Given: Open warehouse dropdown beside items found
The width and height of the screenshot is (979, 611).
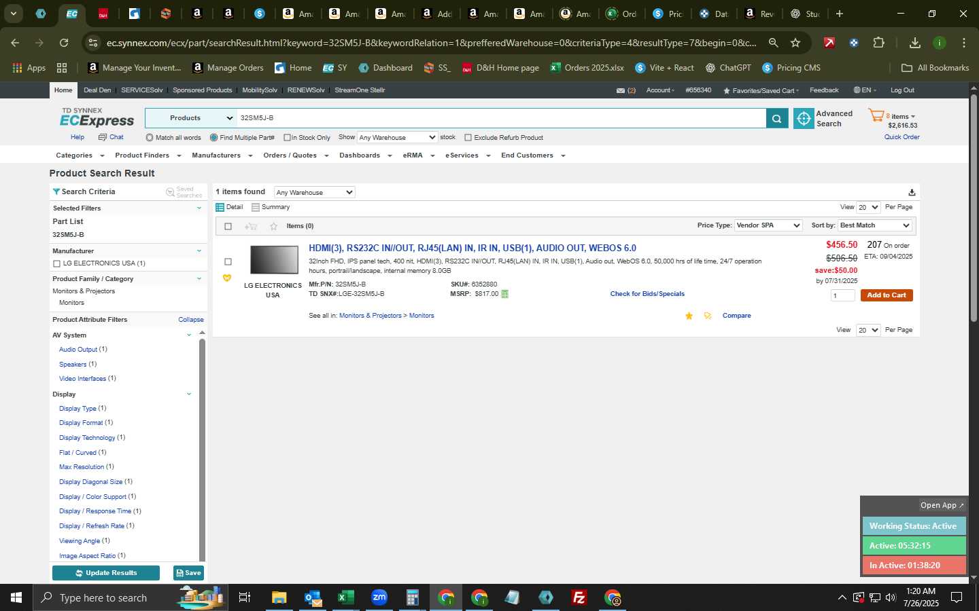Looking at the screenshot, I should click(x=315, y=193).
